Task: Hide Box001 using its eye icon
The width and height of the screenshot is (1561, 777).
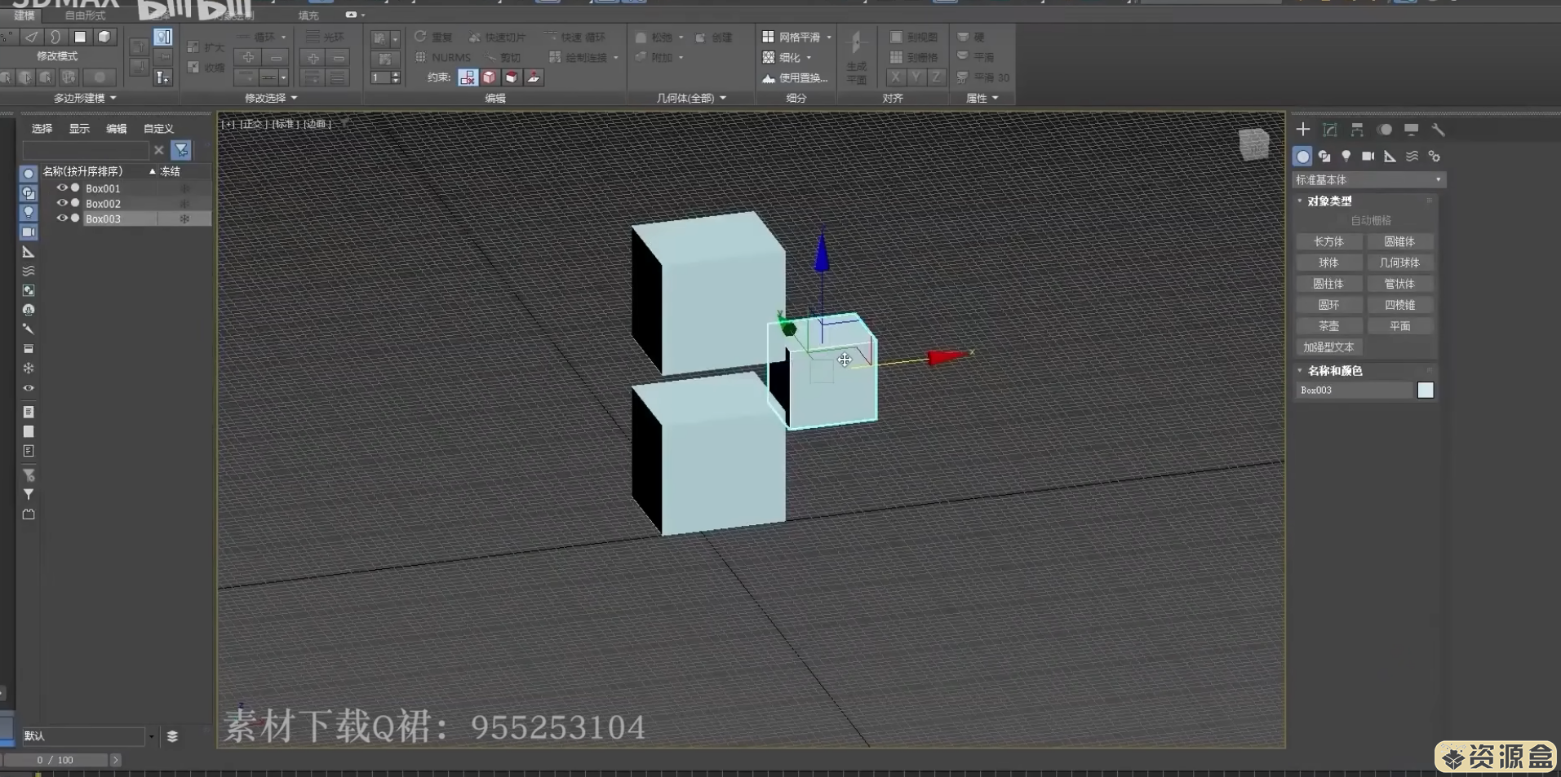Action: click(61, 188)
